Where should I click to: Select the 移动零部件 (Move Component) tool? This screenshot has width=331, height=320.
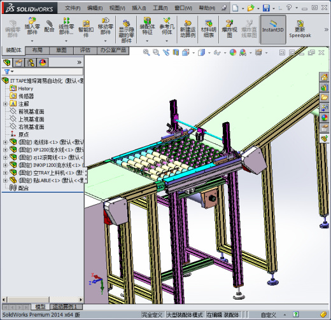tap(106, 26)
